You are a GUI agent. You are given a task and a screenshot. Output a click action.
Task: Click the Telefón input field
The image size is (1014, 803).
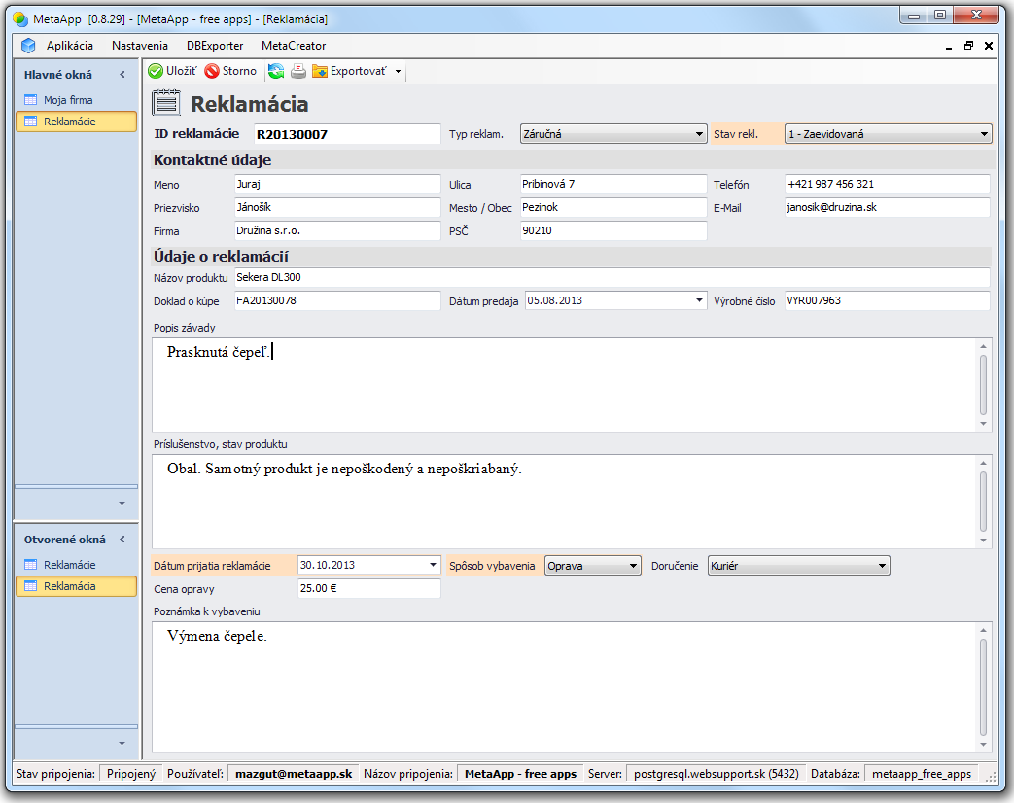pos(888,185)
